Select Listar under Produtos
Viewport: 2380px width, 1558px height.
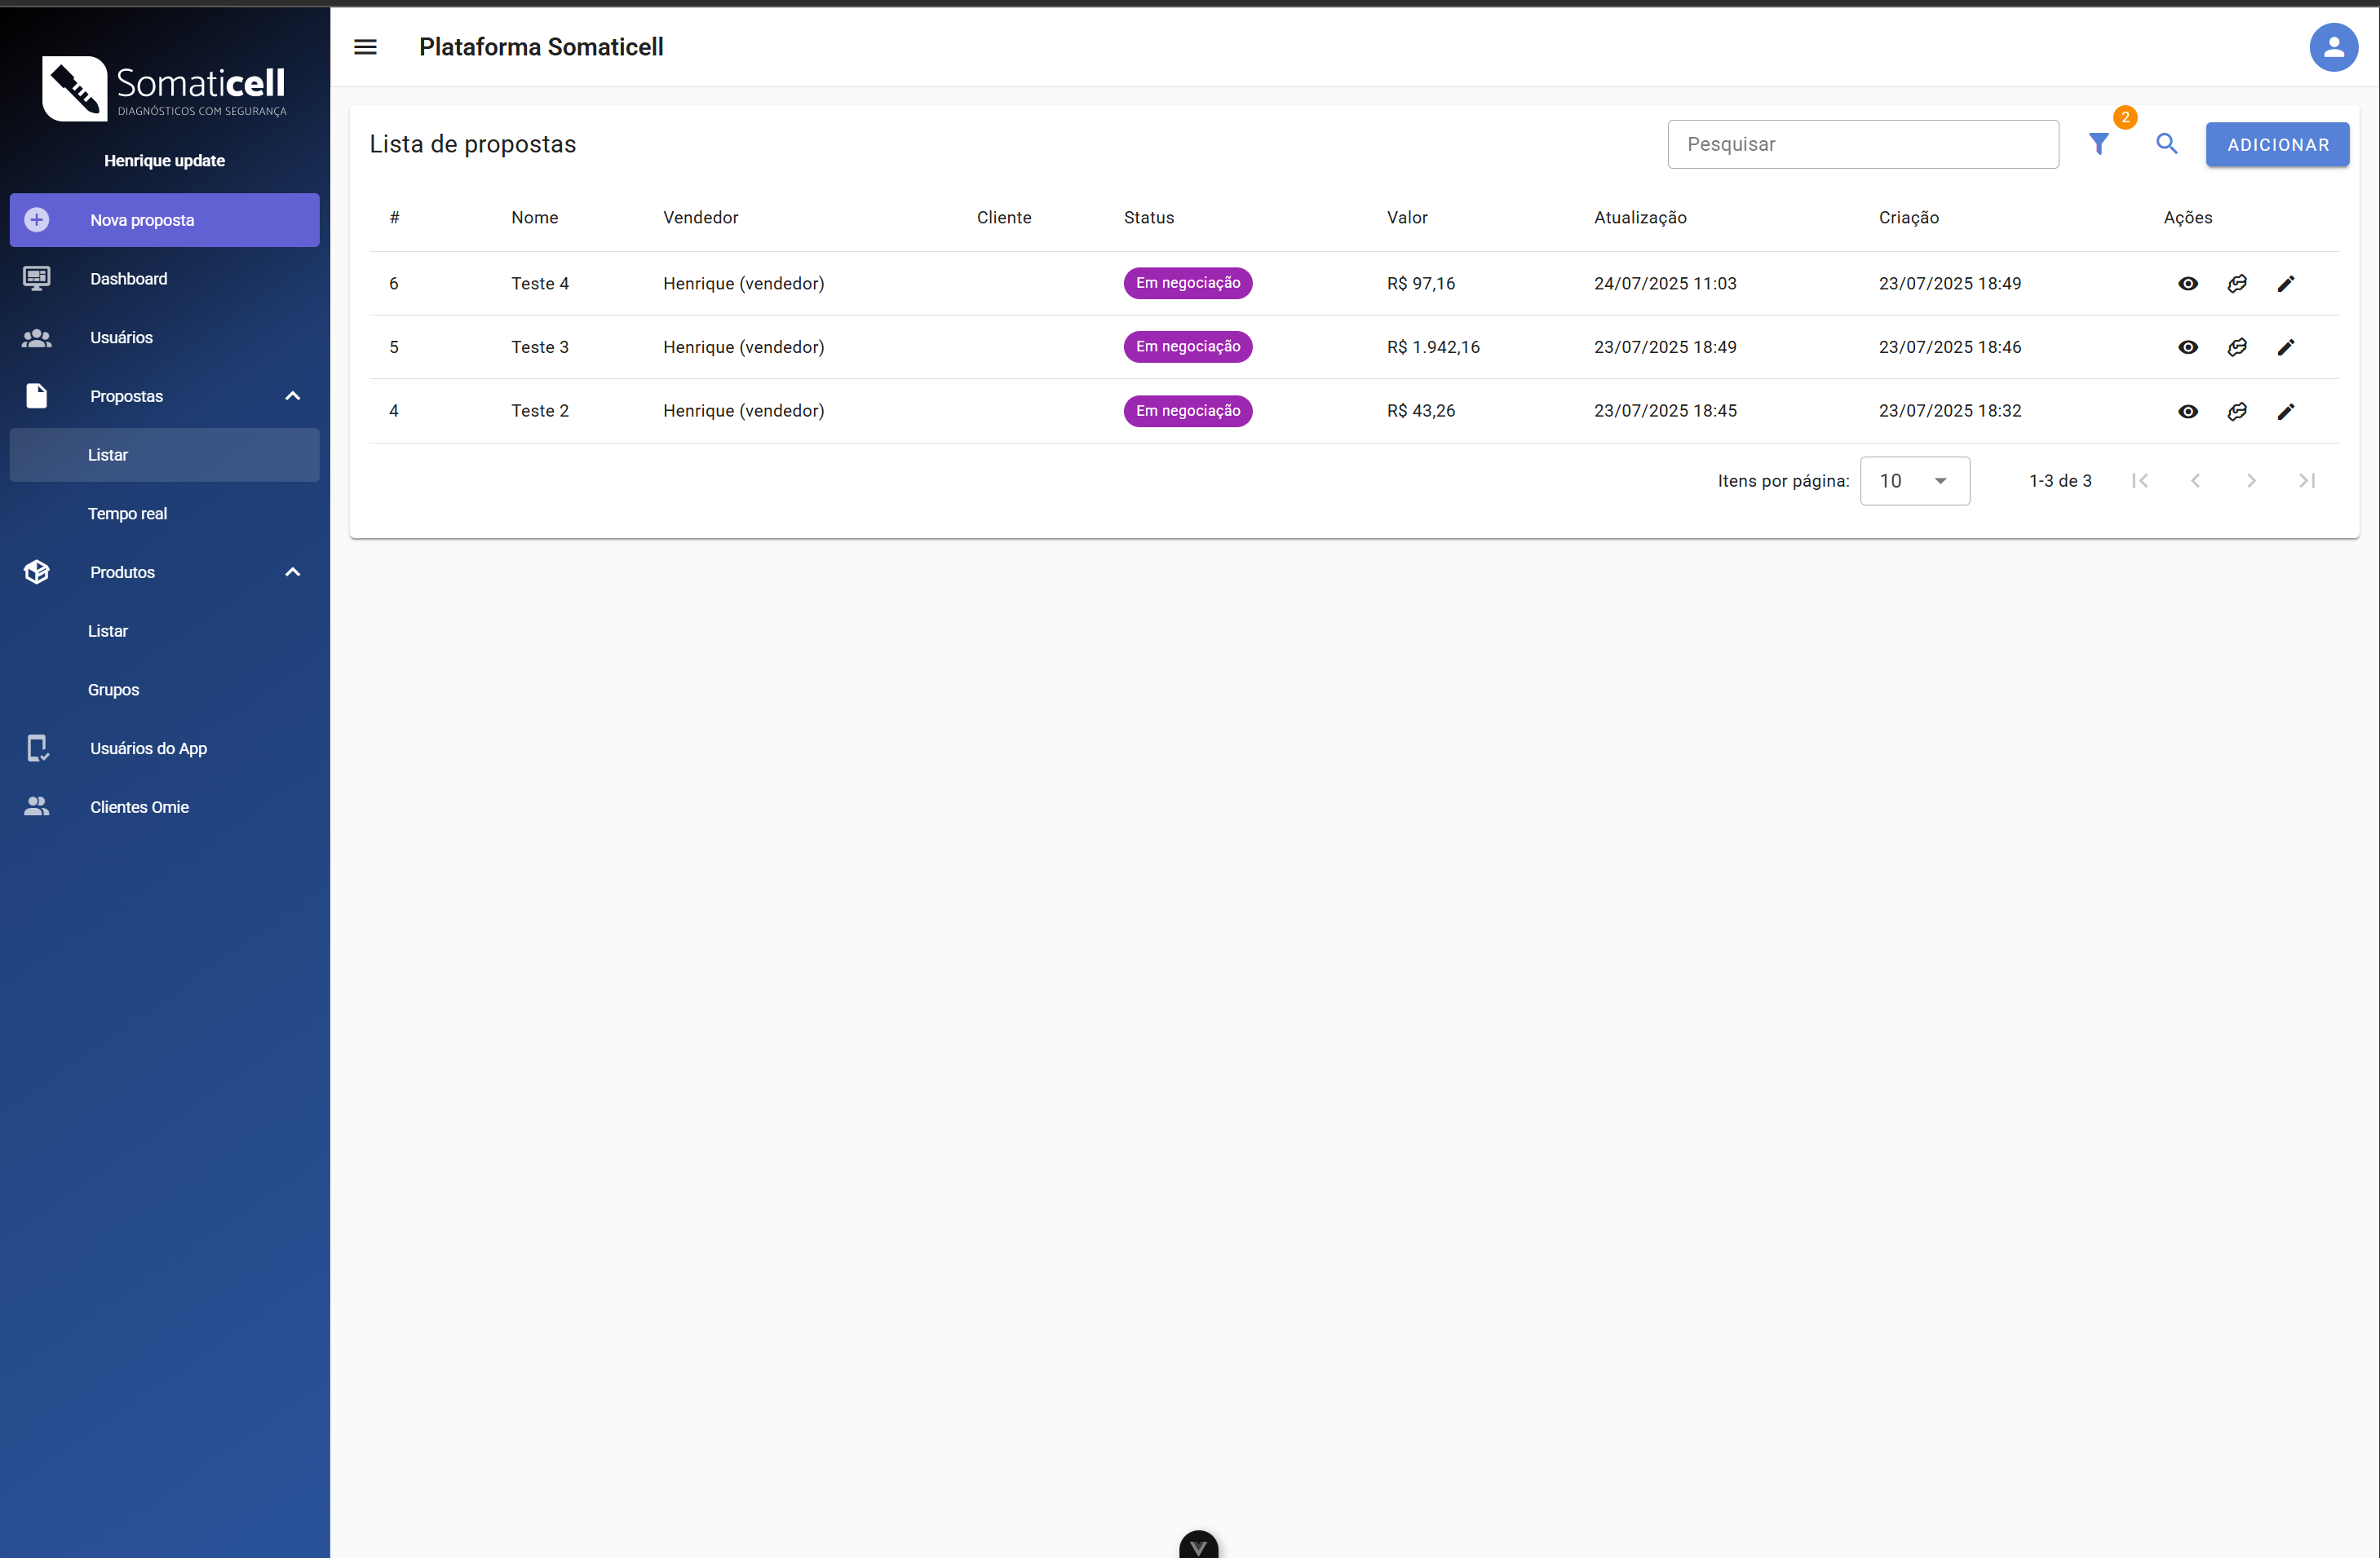pyautogui.click(x=164, y=630)
